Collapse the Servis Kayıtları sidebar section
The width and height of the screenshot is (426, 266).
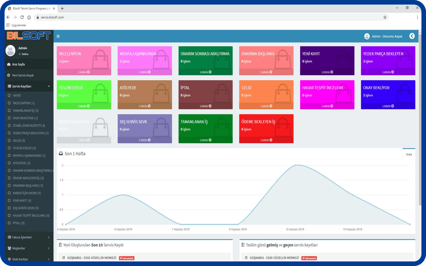pos(29,86)
